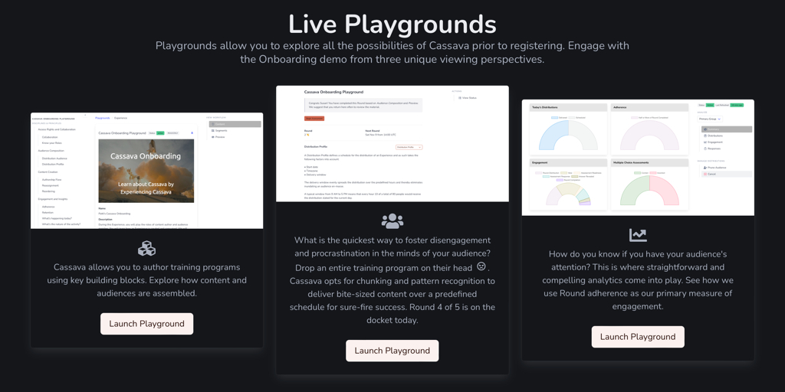
Task: Click the red button in the middle preview
Action: click(314, 119)
